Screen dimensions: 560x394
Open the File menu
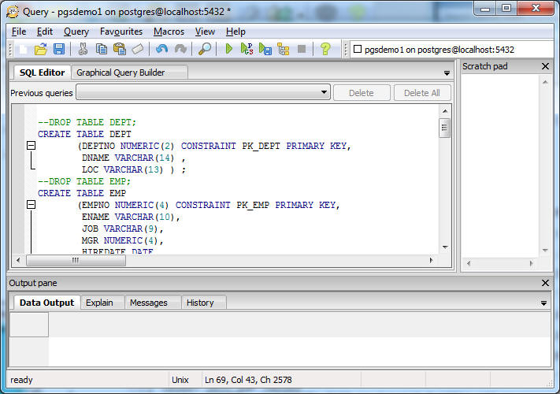click(x=19, y=32)
